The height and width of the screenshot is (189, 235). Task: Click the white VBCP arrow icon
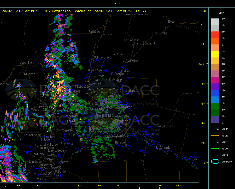click(215, 129)
